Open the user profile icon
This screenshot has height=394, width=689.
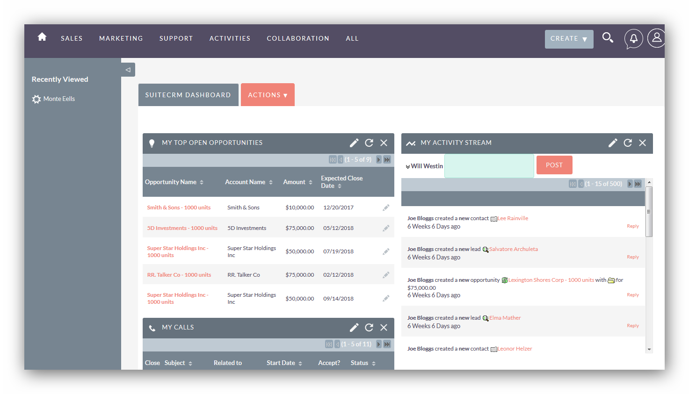pyautogui.click(x=656, y=38)
